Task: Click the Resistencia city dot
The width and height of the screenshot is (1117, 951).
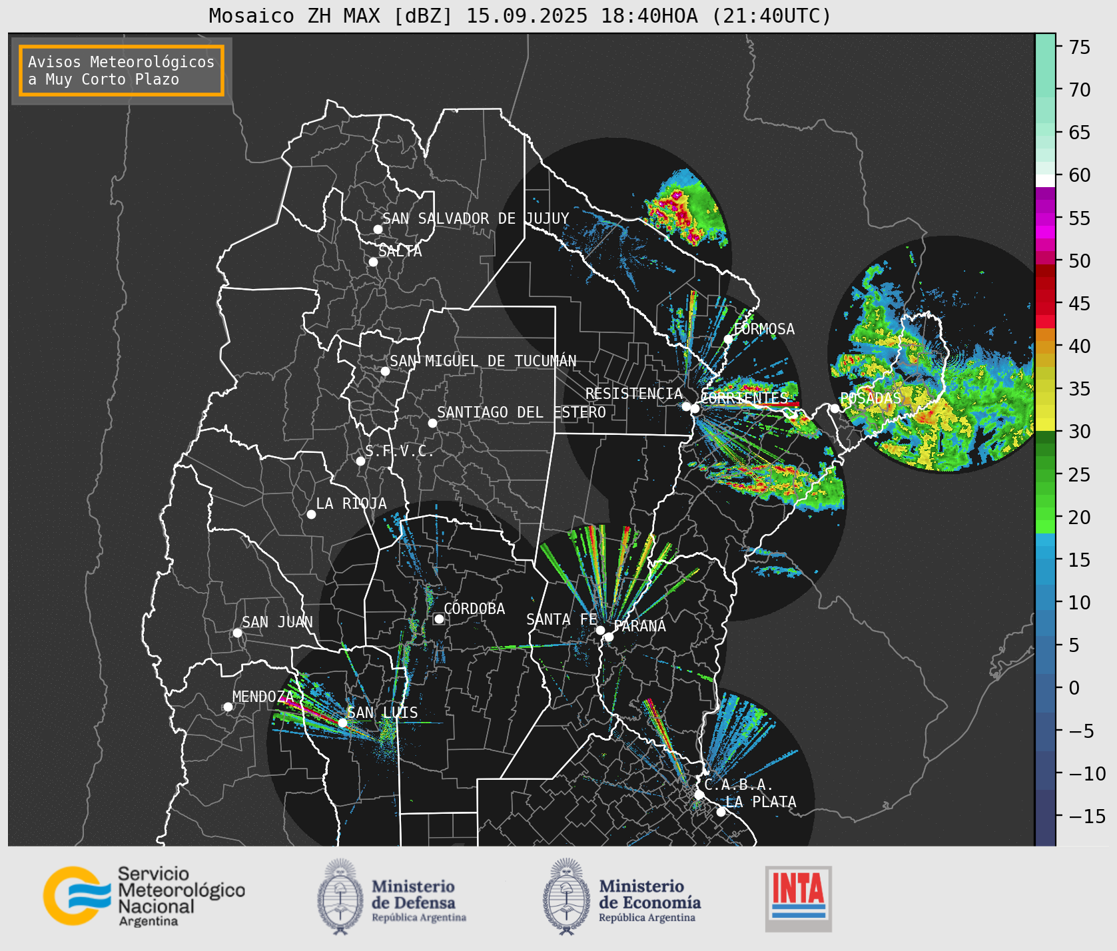Action: (x=686, y=406)
